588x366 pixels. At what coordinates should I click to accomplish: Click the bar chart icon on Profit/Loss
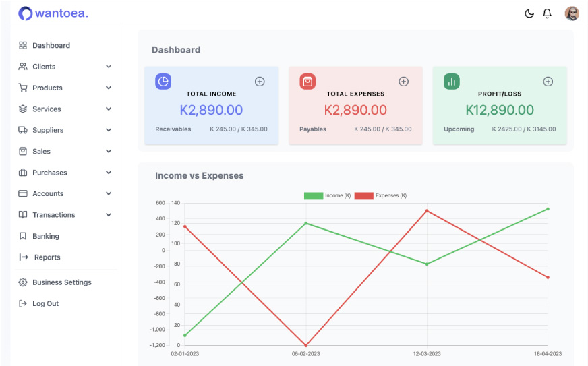452,82
